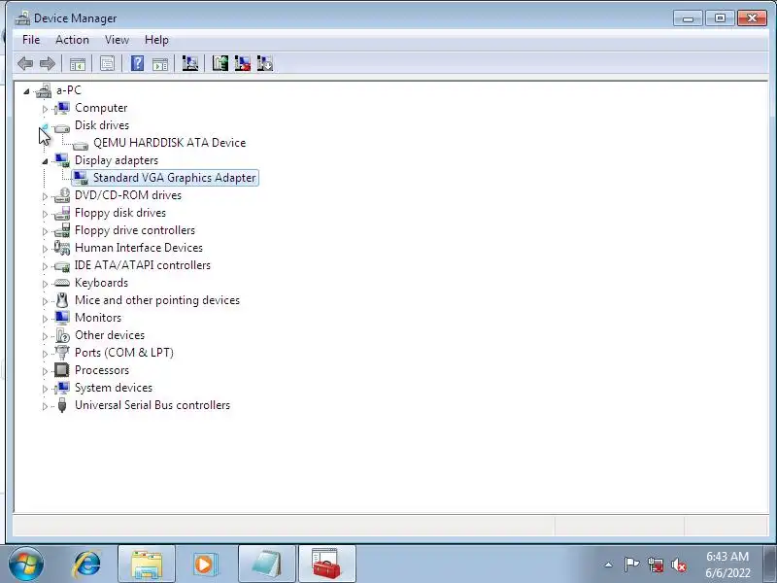This screenshot has height=583, width=777.
Task: Click the Monitors category icon
Action: 62,318
